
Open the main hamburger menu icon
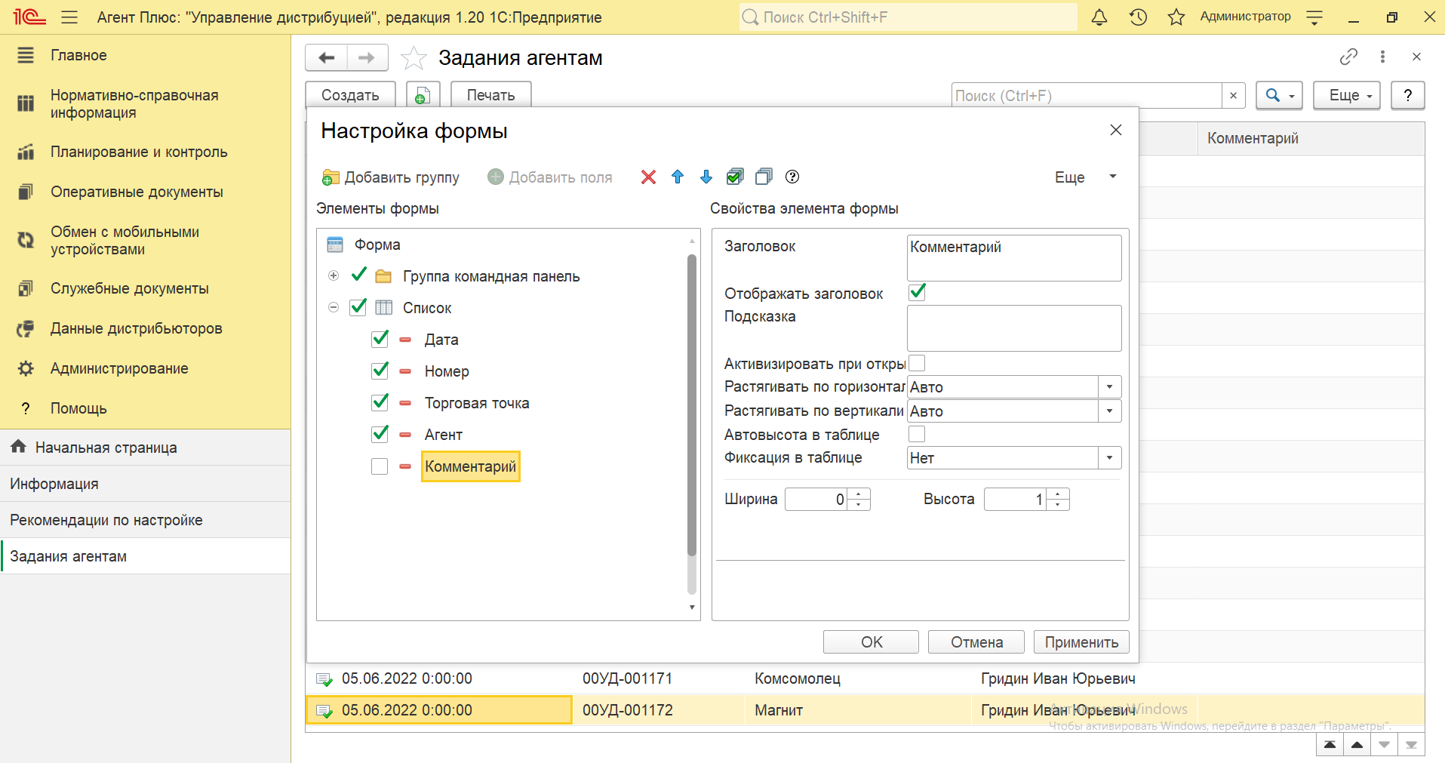coord(69,17)
